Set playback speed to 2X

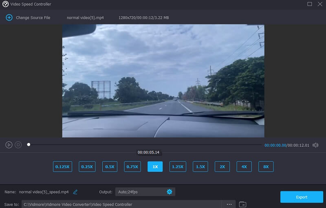pos(222,167)
